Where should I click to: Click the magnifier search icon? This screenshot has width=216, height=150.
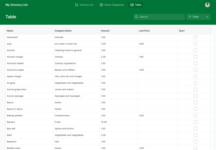click(137, 17)
